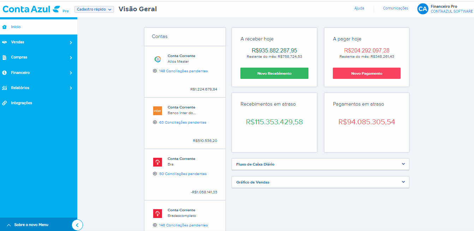Screen dimensions: 474x231
Task: Click the Banco Inter balance R$510.536,20
Action: point(205,141)
